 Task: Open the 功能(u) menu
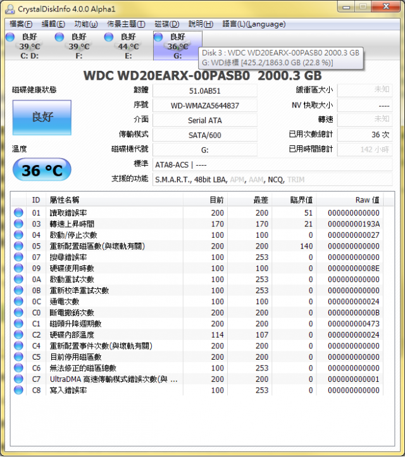click(86, 24)
